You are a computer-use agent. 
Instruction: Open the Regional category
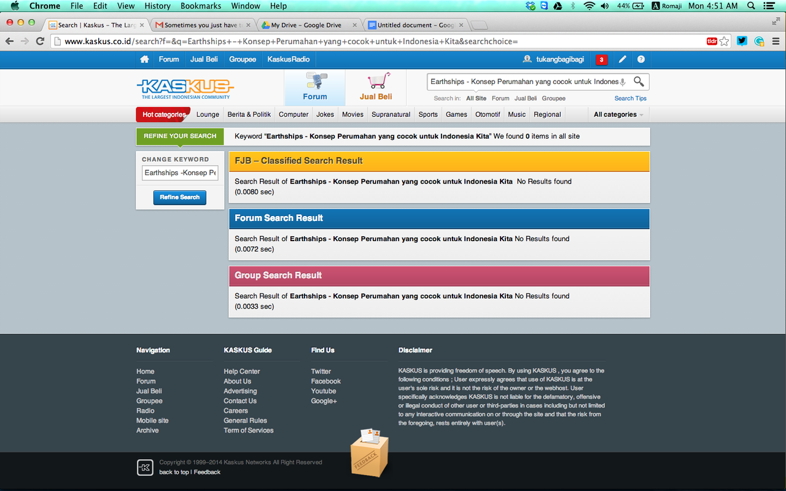(547, 114)
